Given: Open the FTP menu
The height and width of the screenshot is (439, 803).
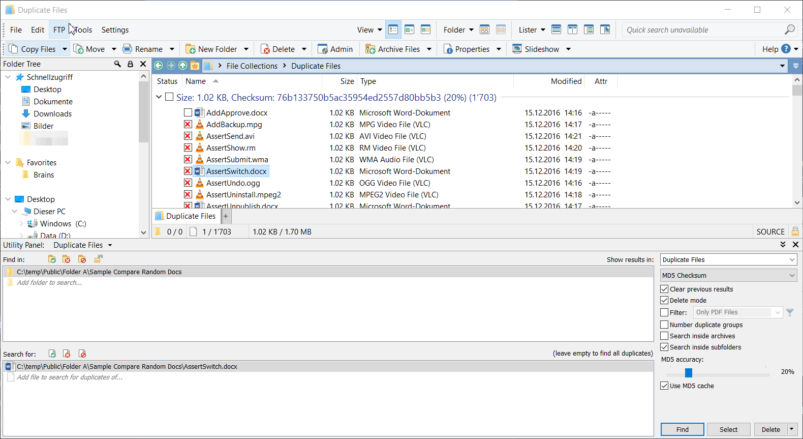Looking at the screenshot, I should pyautogui.click(x=59, y=30).
